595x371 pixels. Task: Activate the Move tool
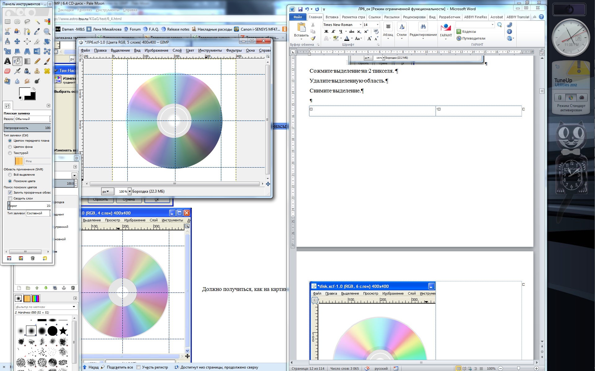coord(17,41)
